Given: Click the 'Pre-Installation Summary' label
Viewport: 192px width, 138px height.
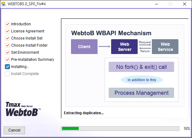Looking at the screenshot, I should (x=33, y=60).
